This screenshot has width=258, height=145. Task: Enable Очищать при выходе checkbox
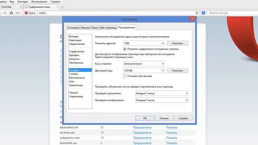(x=125, y=76)
